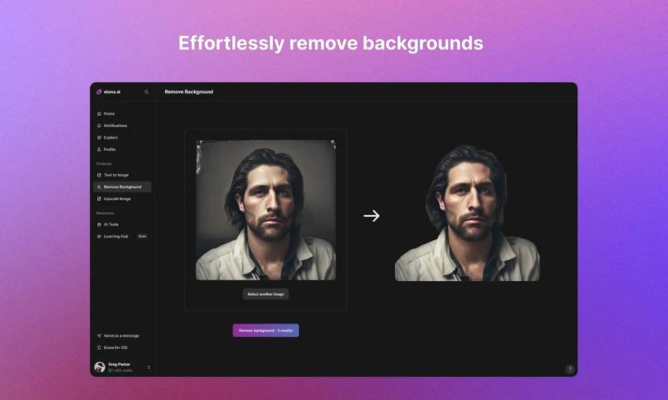Viewport: 668px width, 400px height.
Task: Click the help question mark icon
Action: 569,369
